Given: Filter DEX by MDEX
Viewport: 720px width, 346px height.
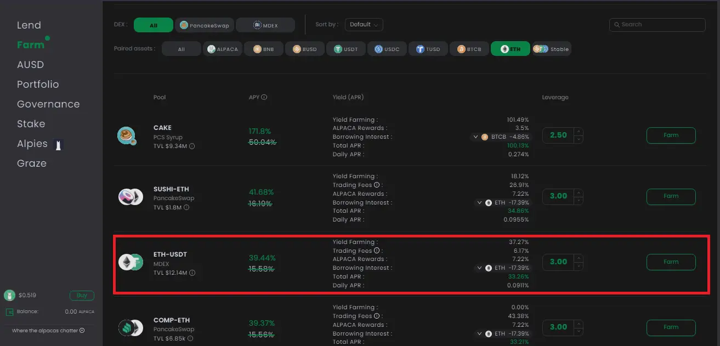Looking at the screenshot, I should (x=265, y=25).
